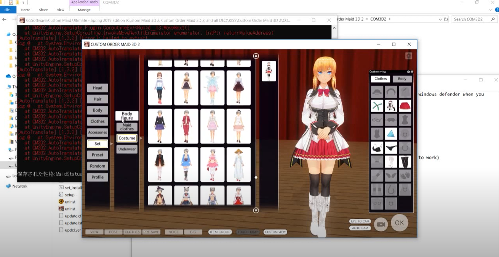Open the gear settings in game window
Image resolution: width=499 pixels, height=257 pixels.
tap(409, 56)
